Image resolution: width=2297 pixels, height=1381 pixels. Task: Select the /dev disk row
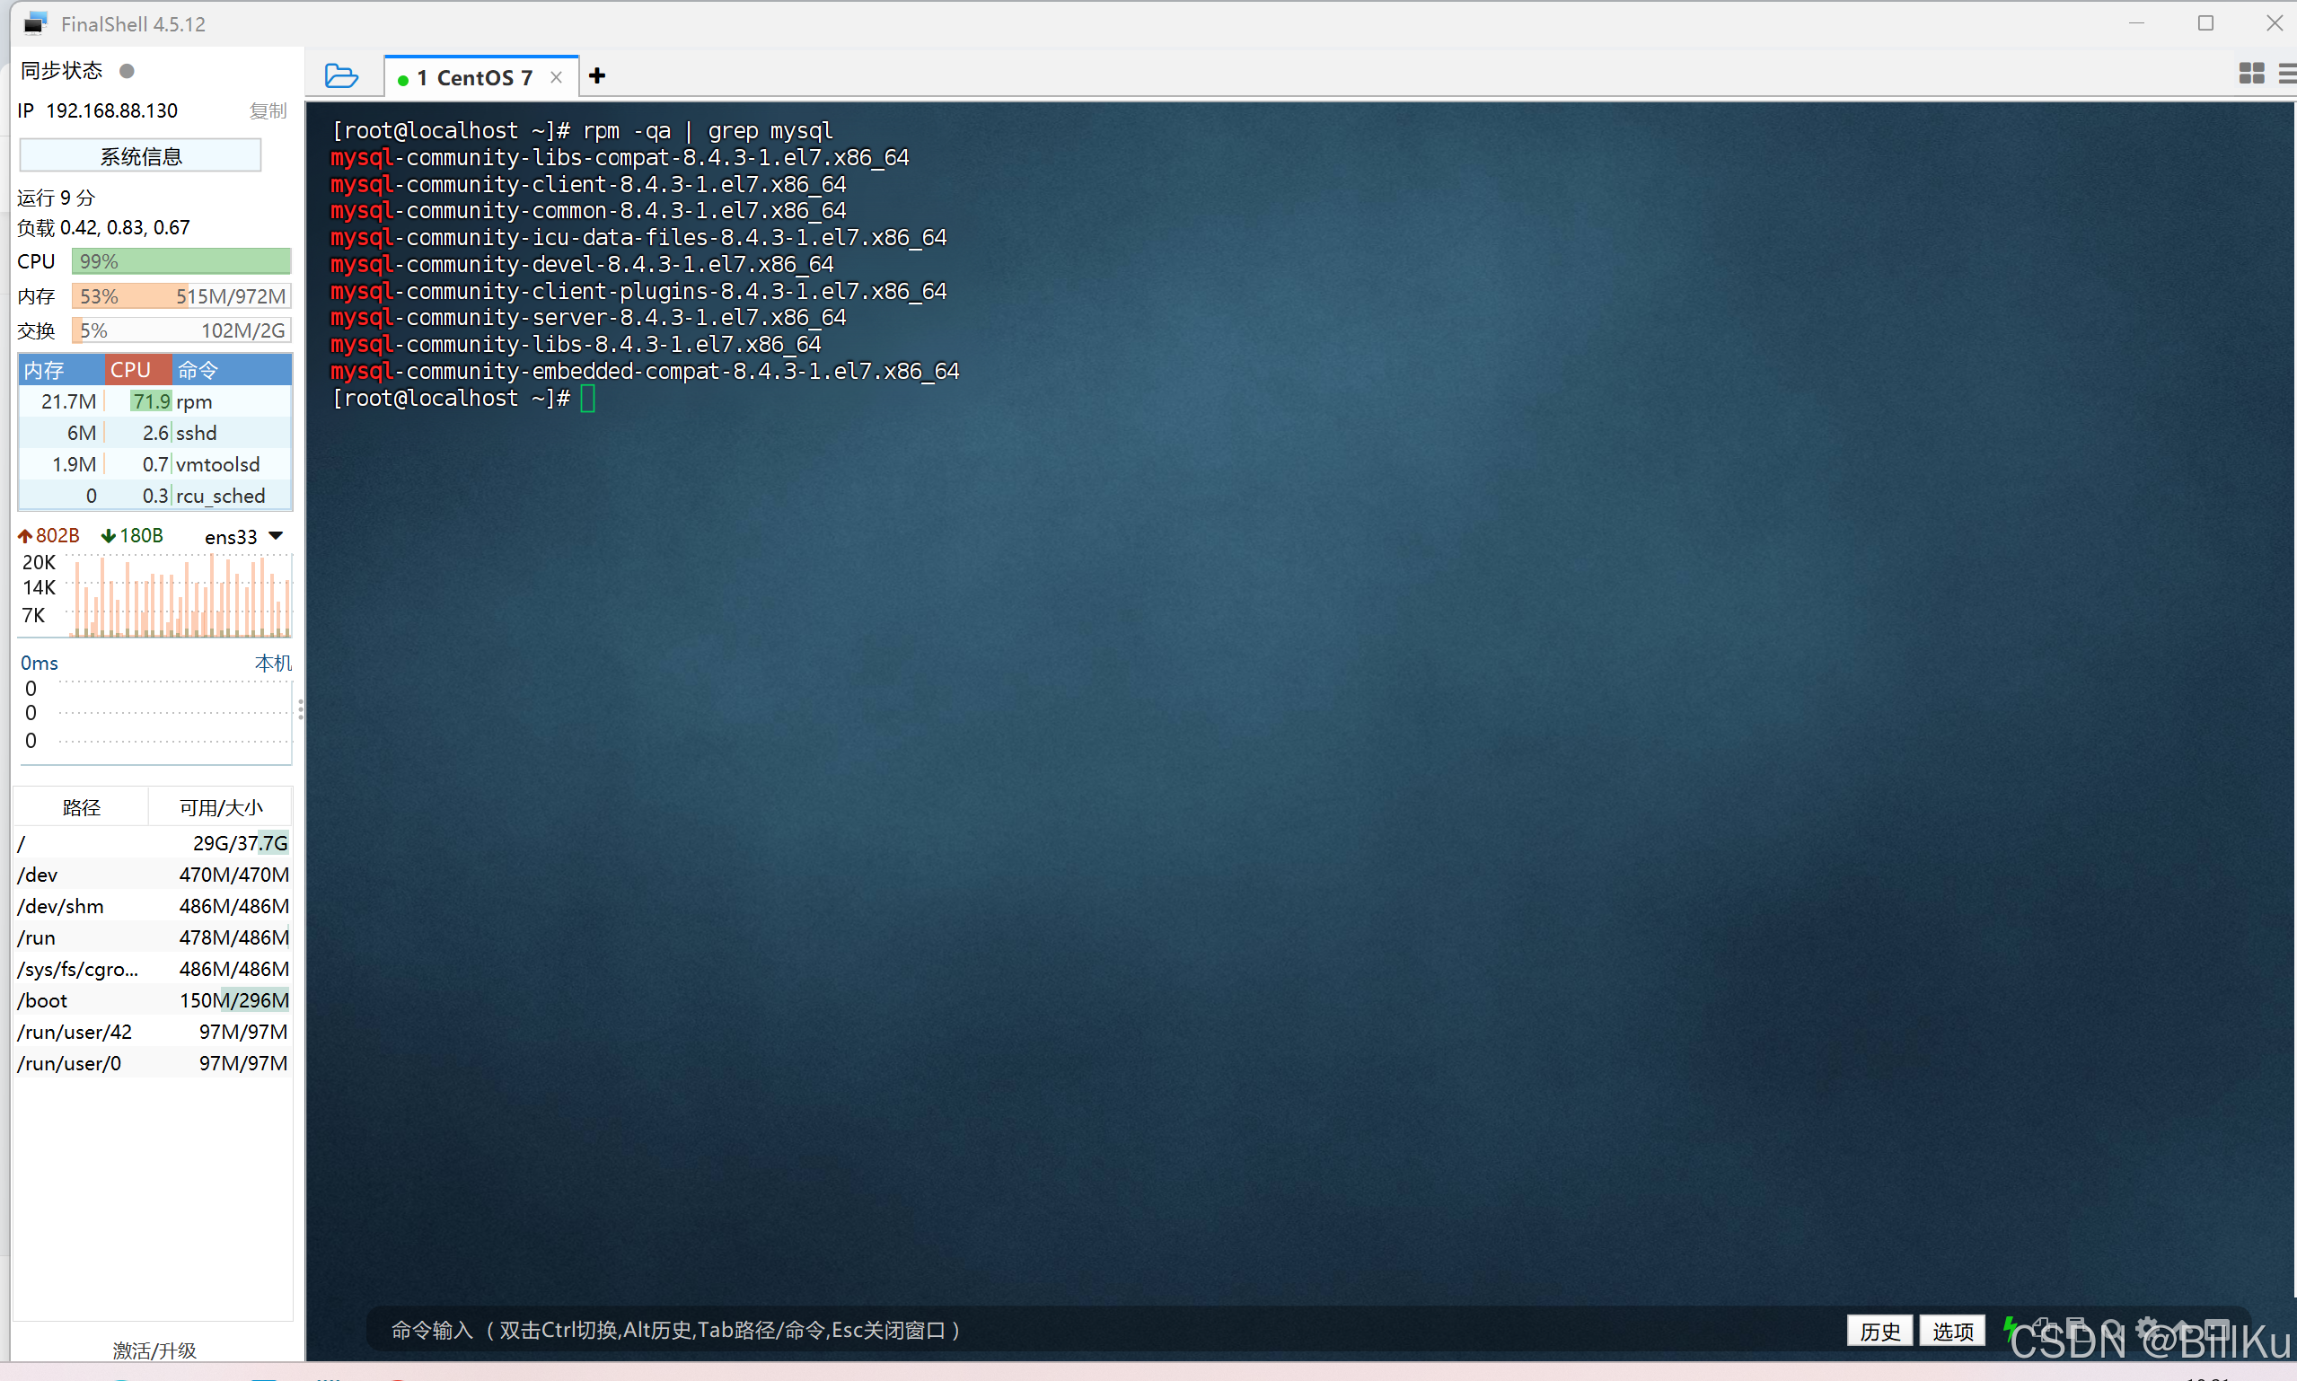tap(154, 875)
